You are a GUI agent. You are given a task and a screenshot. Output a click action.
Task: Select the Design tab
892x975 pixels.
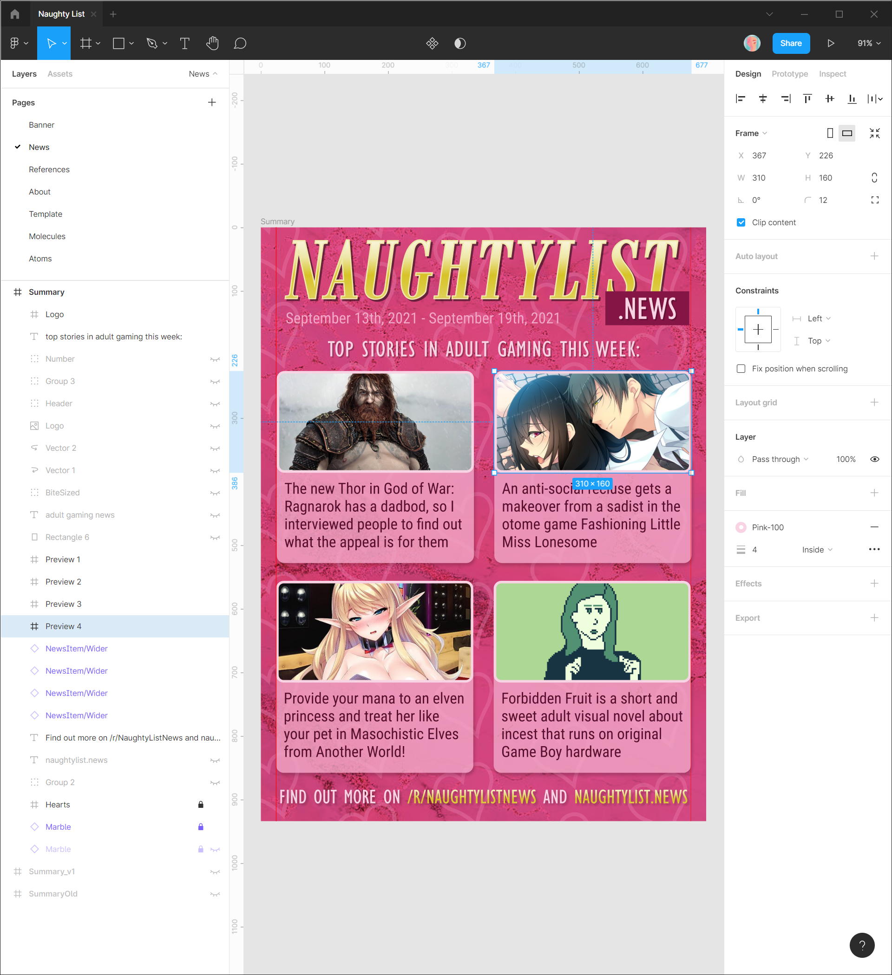tap(748, 73)
